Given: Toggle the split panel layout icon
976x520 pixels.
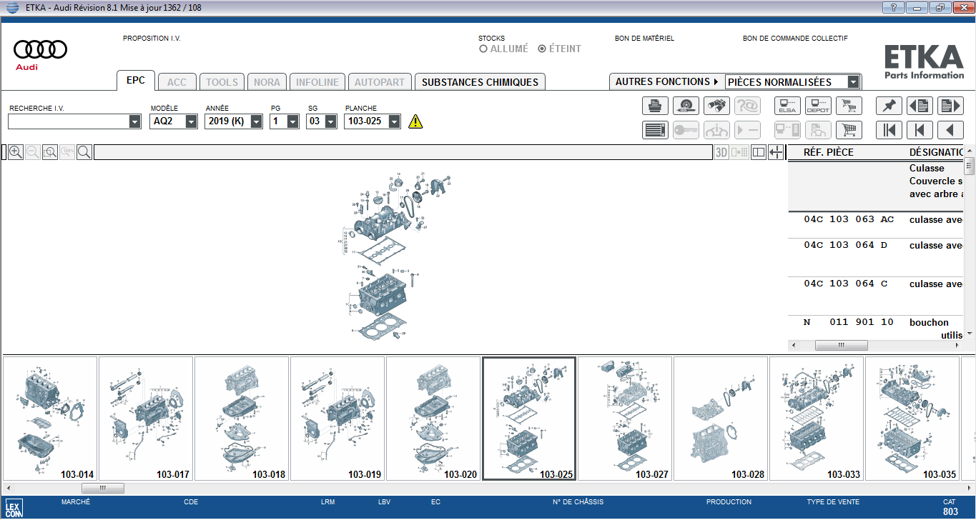Looking at the screenshot, I should 759,152.
